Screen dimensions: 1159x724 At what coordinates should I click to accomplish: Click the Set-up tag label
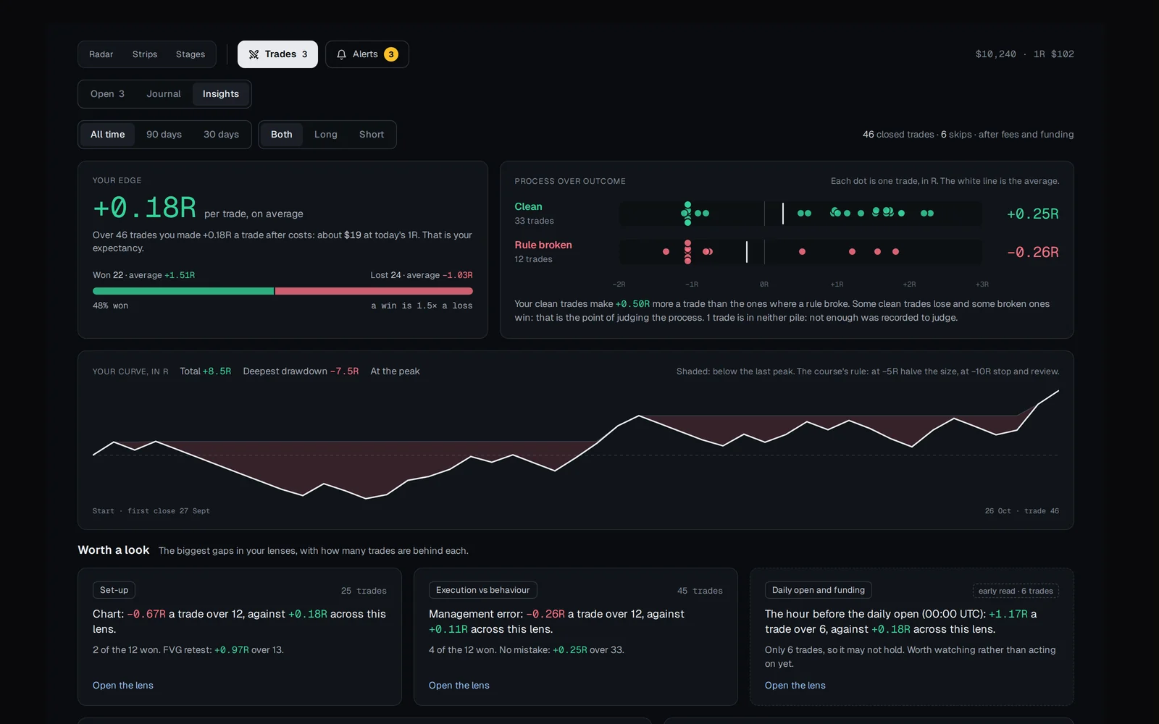[114, 590]
